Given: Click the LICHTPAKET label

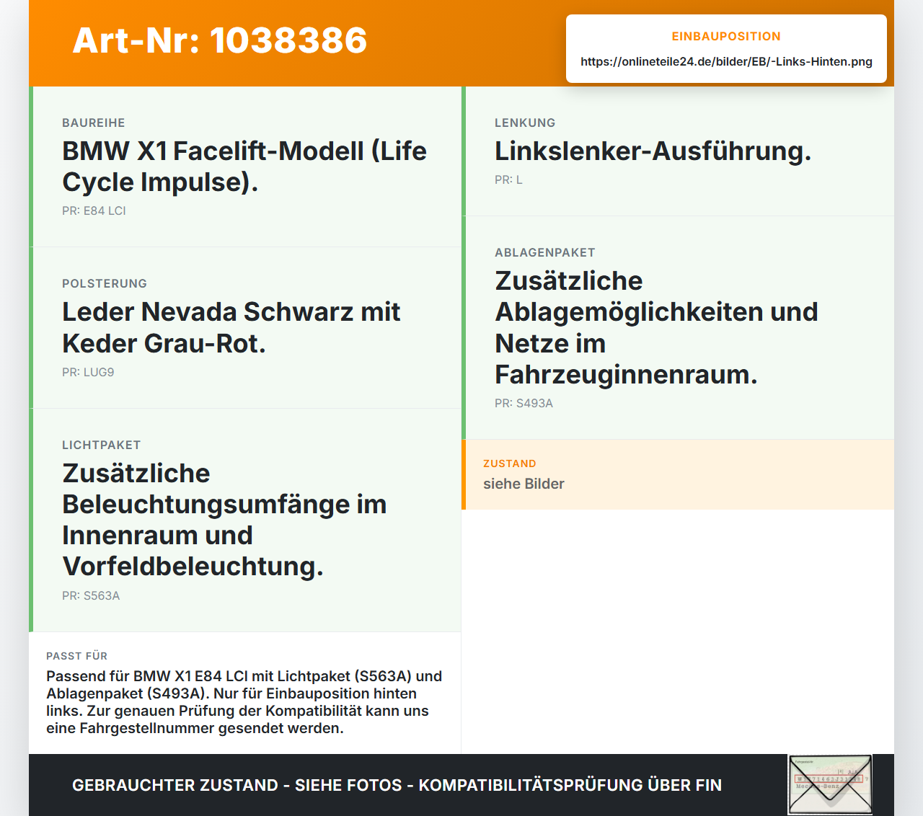Looking at the screenshot, I should point(102,445).
